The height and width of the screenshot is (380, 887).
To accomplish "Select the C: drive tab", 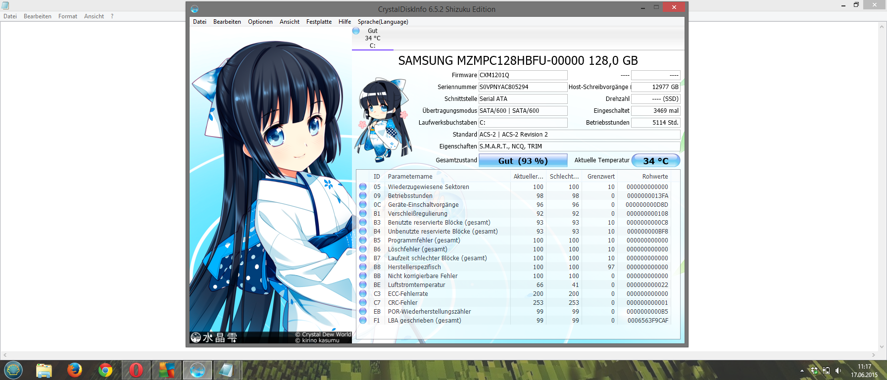I will (x=373, y=38).
